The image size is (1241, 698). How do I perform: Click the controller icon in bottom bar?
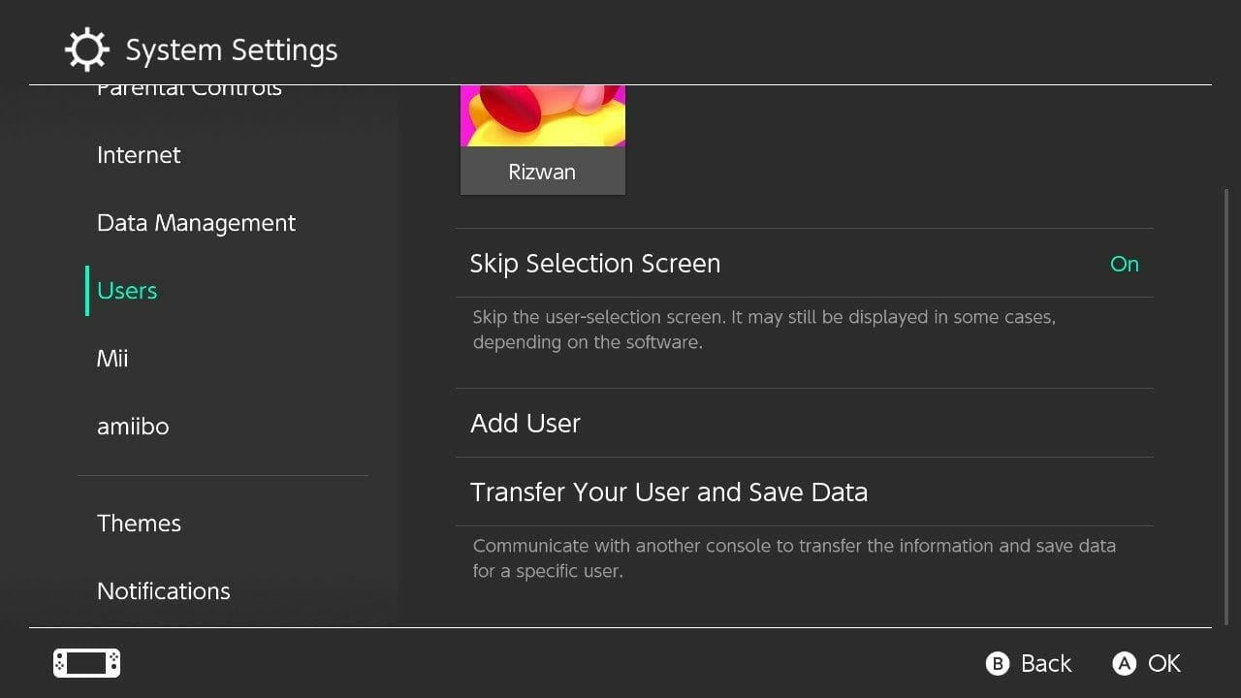point(86,663)
